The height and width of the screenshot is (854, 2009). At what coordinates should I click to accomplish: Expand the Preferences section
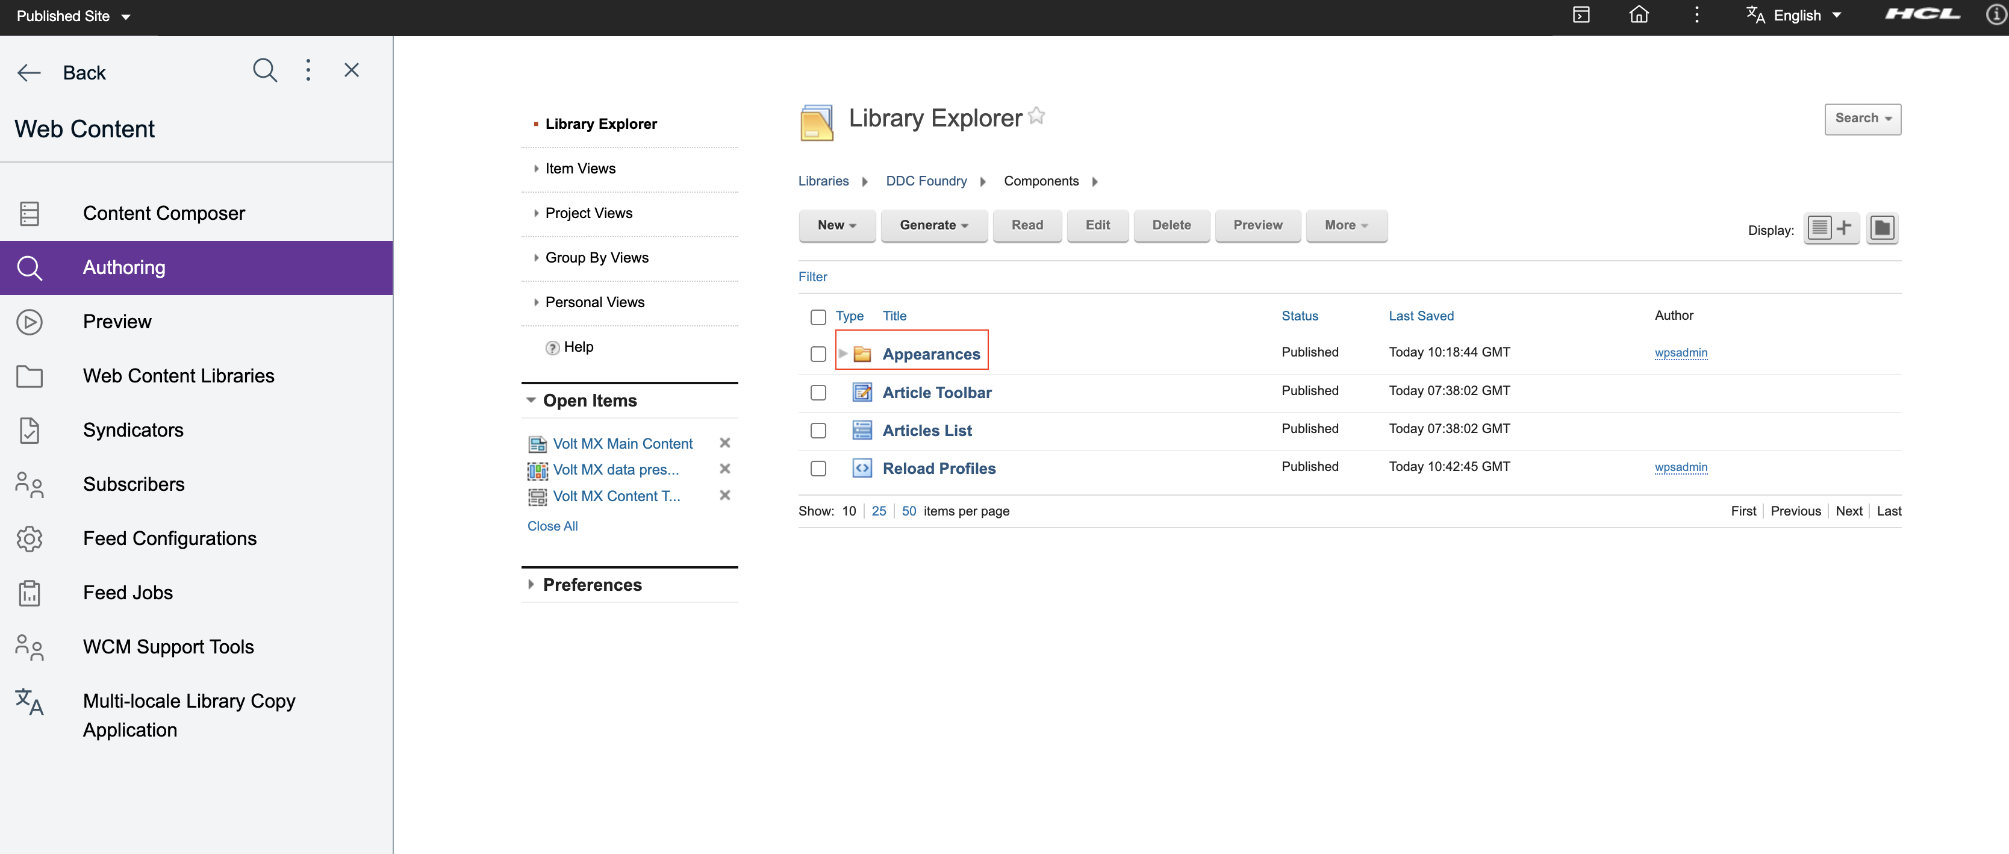tap(591, 585)
